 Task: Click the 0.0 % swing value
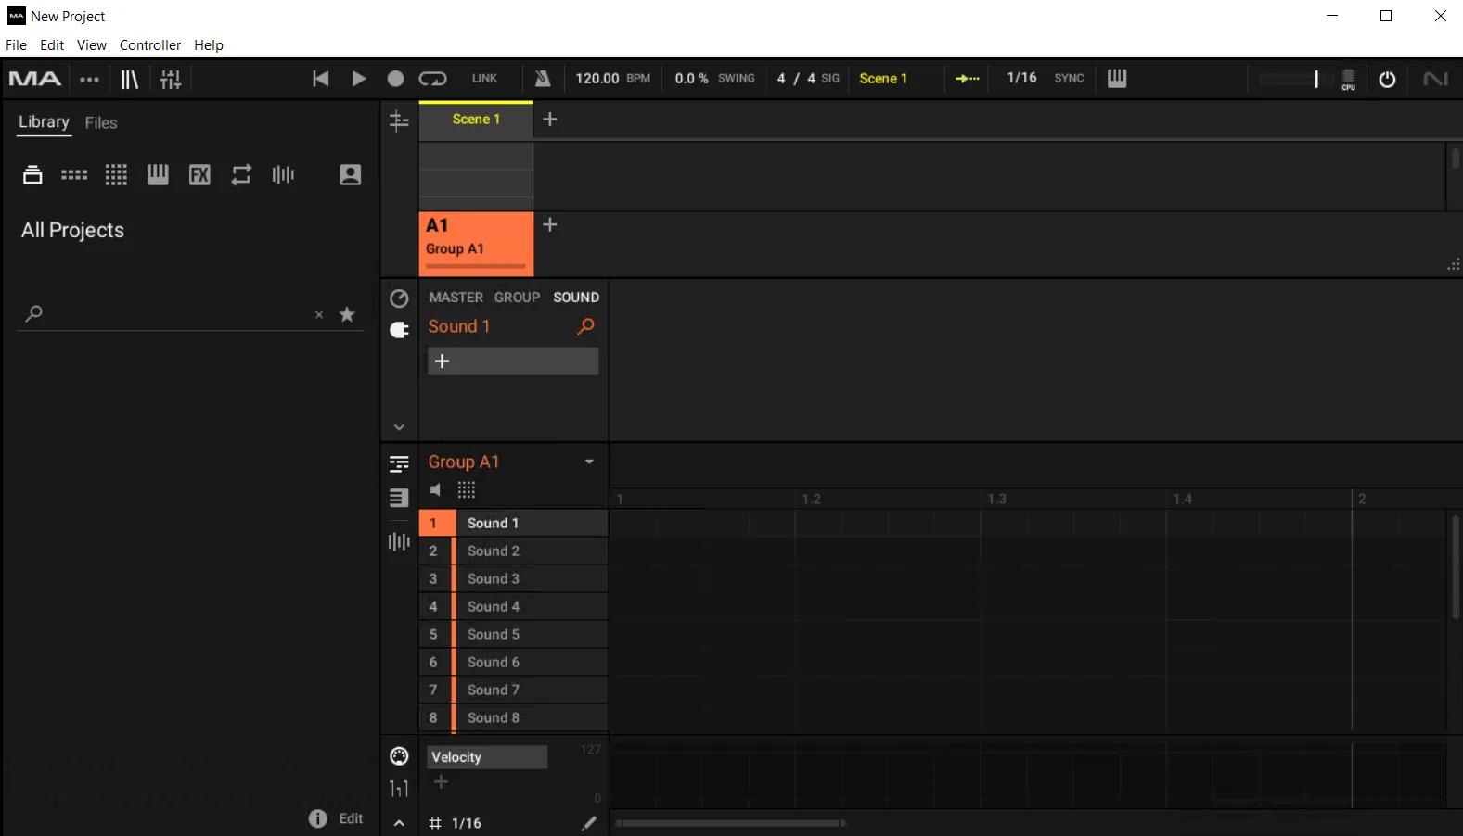691,79
